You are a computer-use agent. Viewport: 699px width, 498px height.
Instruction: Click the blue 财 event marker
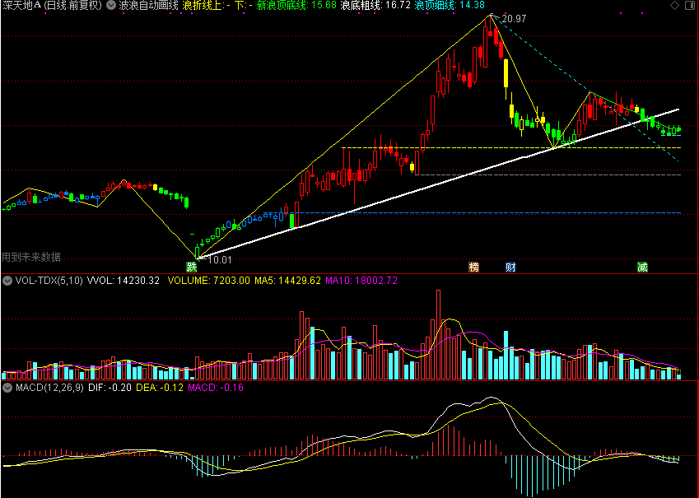(x=510, y=267)
